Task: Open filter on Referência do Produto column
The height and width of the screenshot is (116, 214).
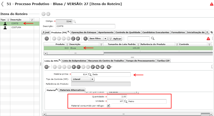Action: click(x=177, y=44)
